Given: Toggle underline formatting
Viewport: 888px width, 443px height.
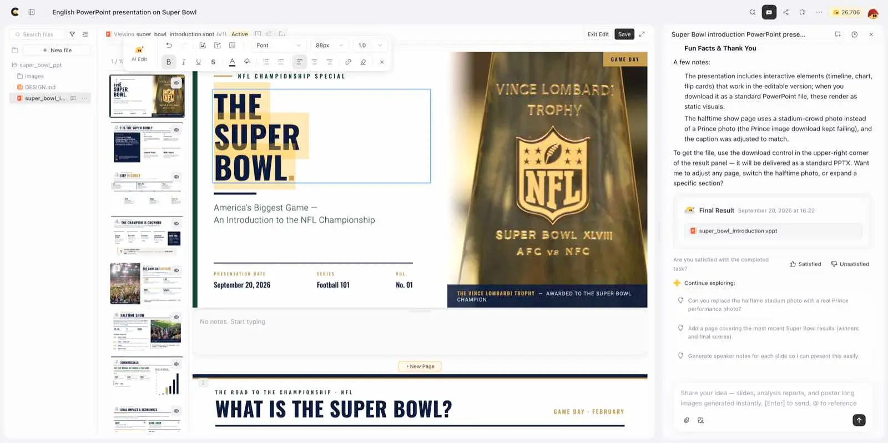Looking at the screenshot, I should [198, 62].
